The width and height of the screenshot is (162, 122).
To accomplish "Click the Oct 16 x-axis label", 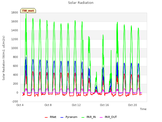I will (x=104, y=105).
